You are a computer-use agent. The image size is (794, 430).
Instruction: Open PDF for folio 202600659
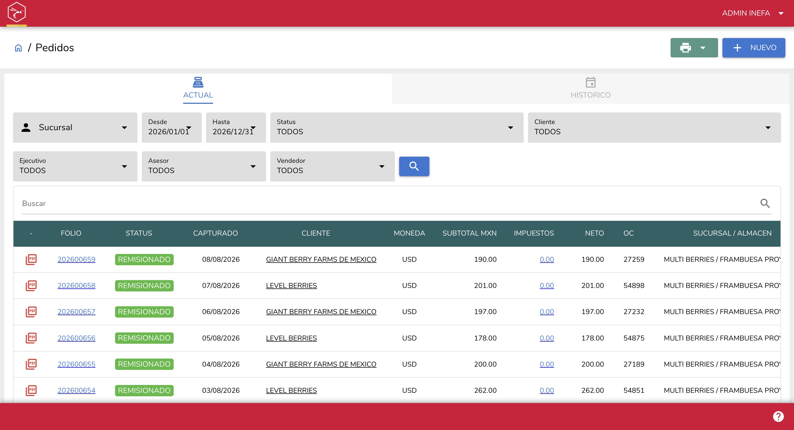[31, 259]
